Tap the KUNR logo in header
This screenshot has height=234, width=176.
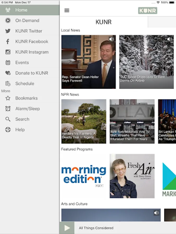coord(148,10)
